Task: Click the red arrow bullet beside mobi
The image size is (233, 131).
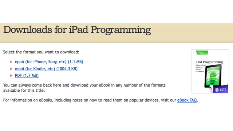Action: pos(11,69)
